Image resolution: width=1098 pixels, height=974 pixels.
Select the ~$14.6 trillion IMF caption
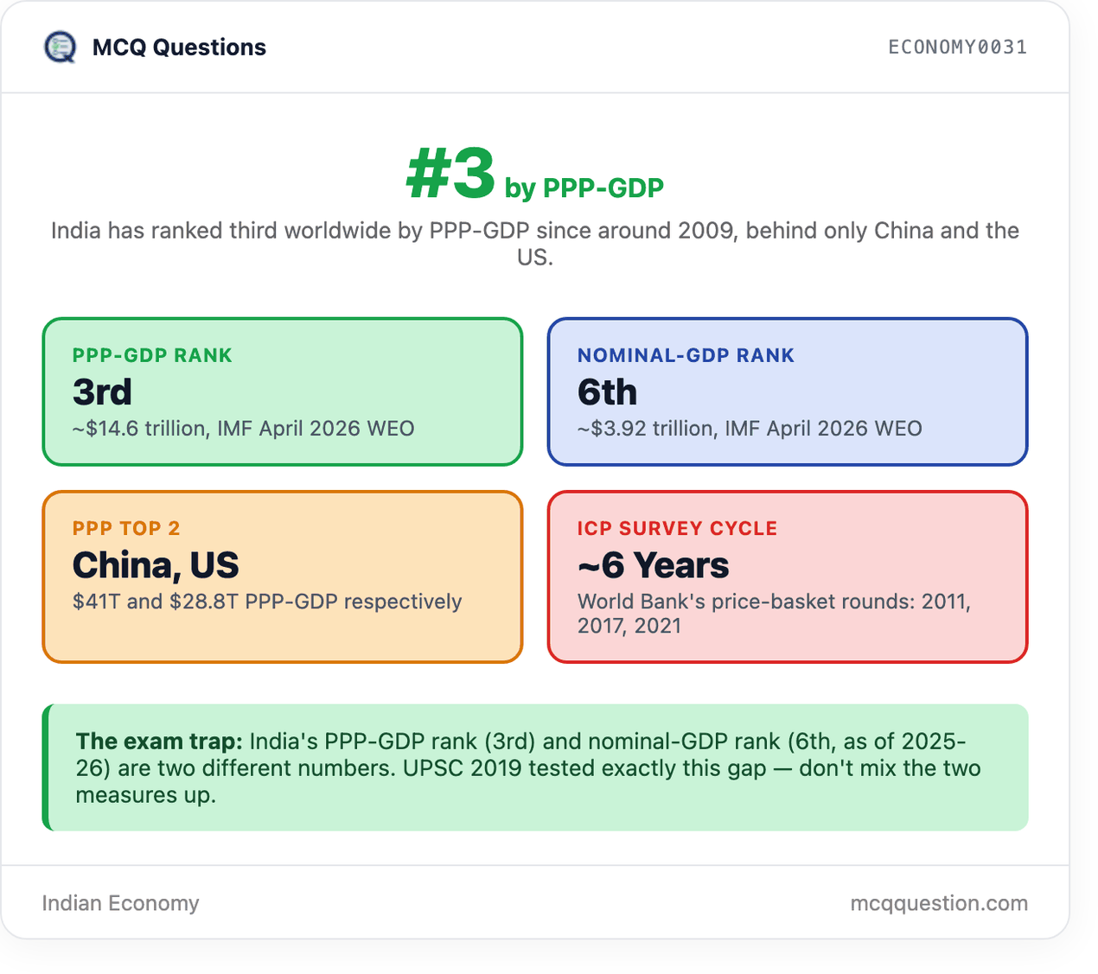[244, 429]
